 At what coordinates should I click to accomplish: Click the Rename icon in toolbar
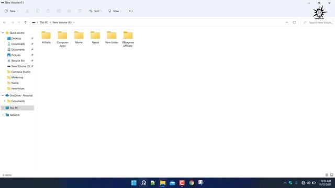click(59, 11)
